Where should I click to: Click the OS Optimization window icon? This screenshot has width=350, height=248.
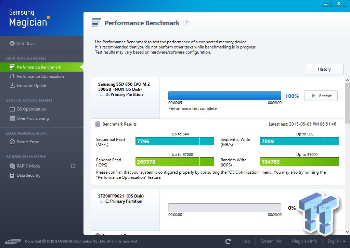point(12,109)
